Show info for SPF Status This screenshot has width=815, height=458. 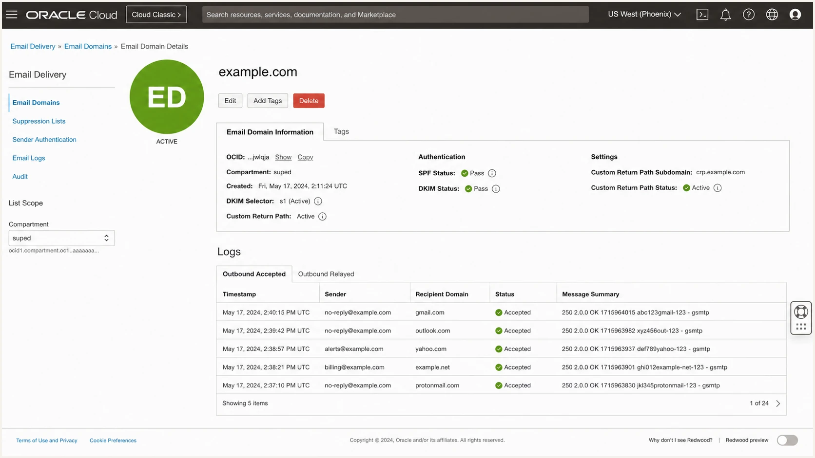(492, 173)
